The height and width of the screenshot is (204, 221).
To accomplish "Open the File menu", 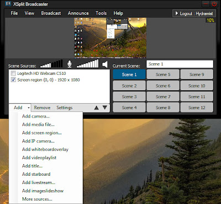I will coord(14,13).
